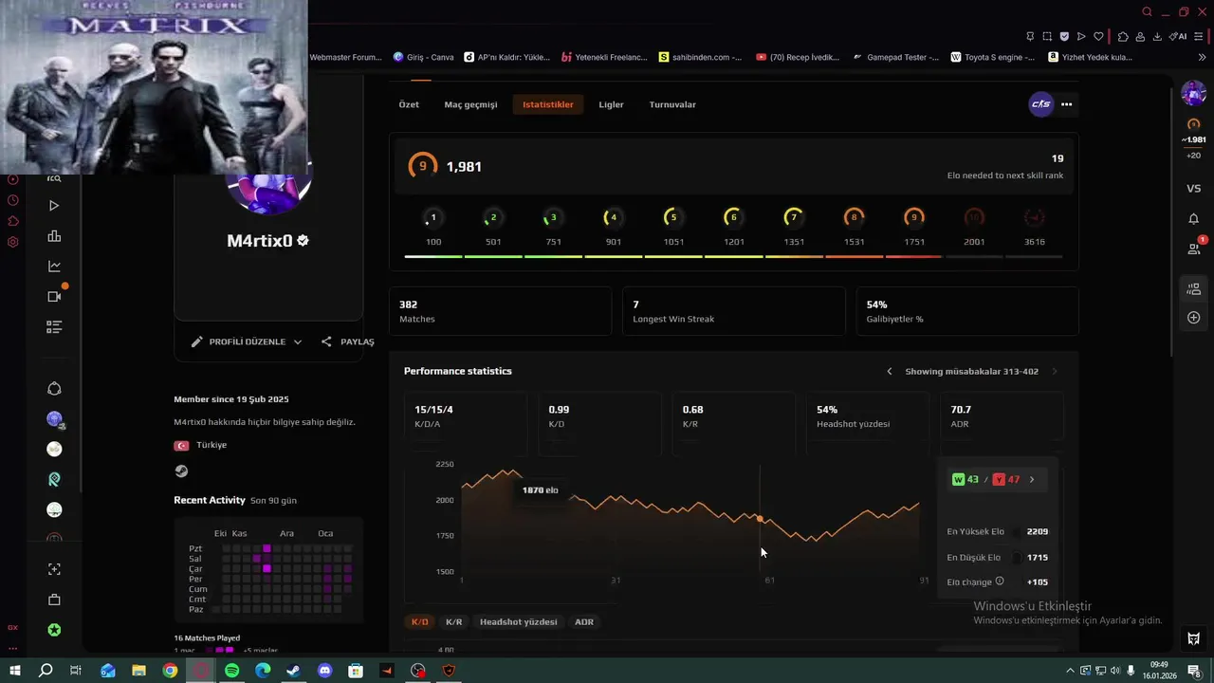Viewport: 1214px width, 683px height.
Task: Show more bookmarks with double chevron
Action: coord(1203,57)
